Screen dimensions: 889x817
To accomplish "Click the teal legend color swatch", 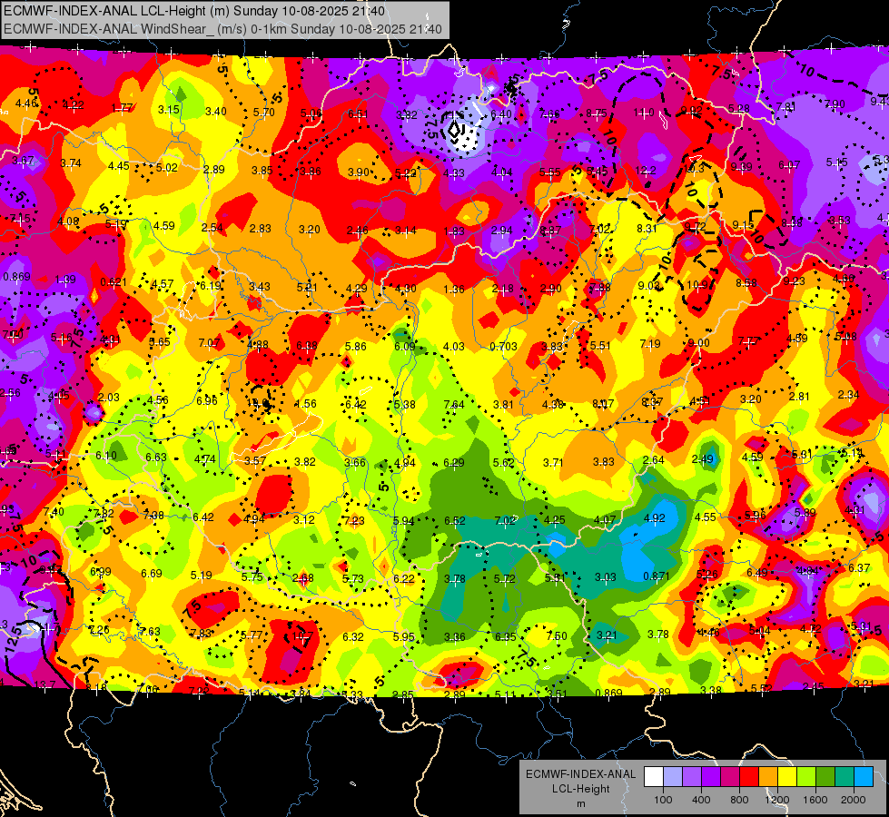I will [845, 776].
